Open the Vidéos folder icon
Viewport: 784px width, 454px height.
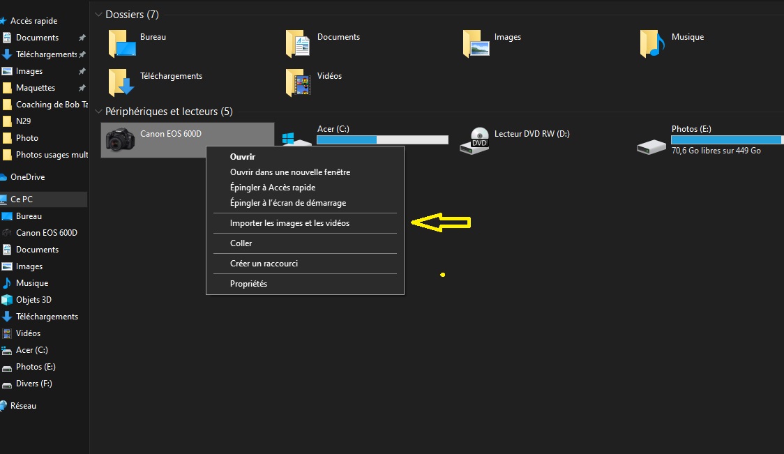click(x=299, y=82)
